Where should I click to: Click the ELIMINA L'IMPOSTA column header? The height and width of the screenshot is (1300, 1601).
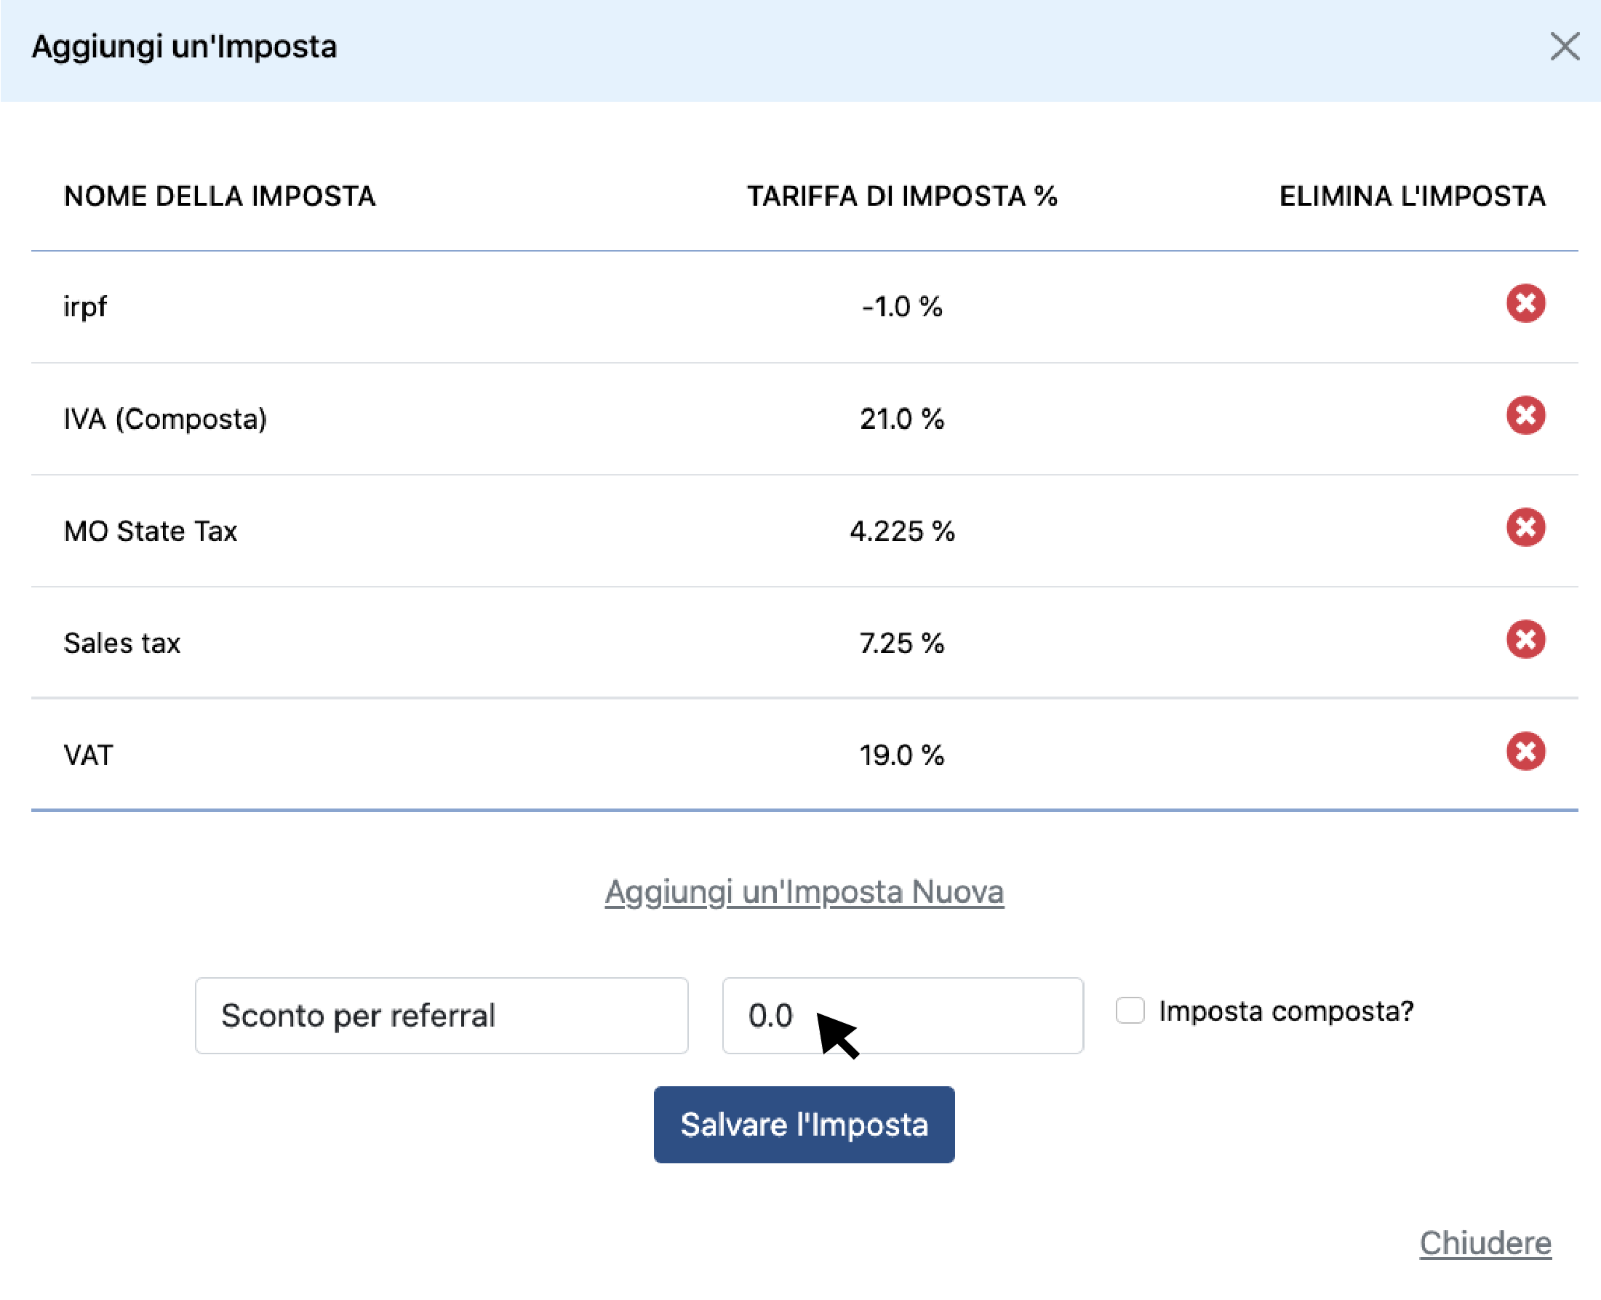1412,196
